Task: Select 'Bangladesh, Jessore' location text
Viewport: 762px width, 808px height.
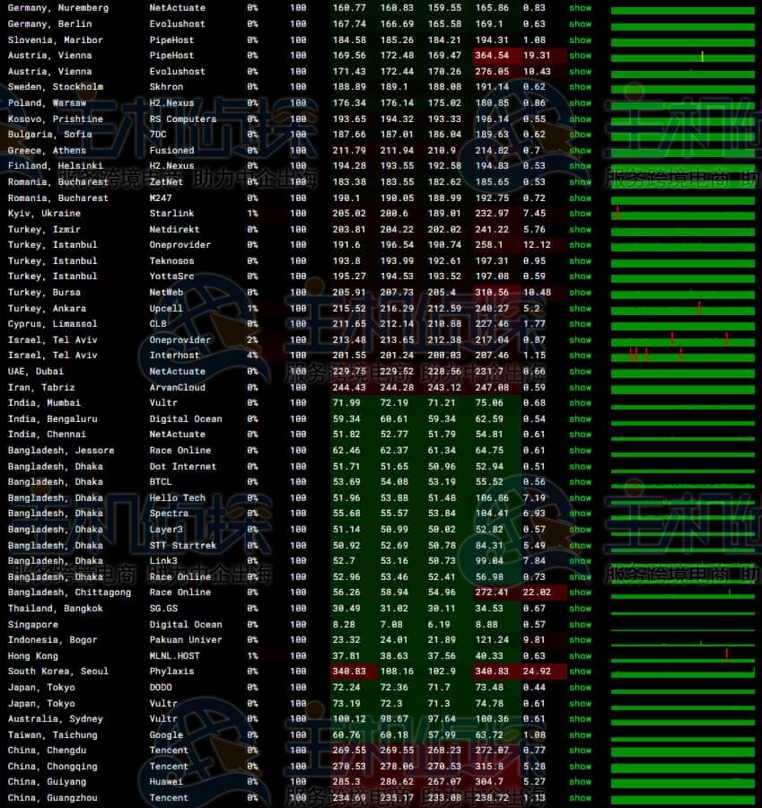Action: pos(61,451)
